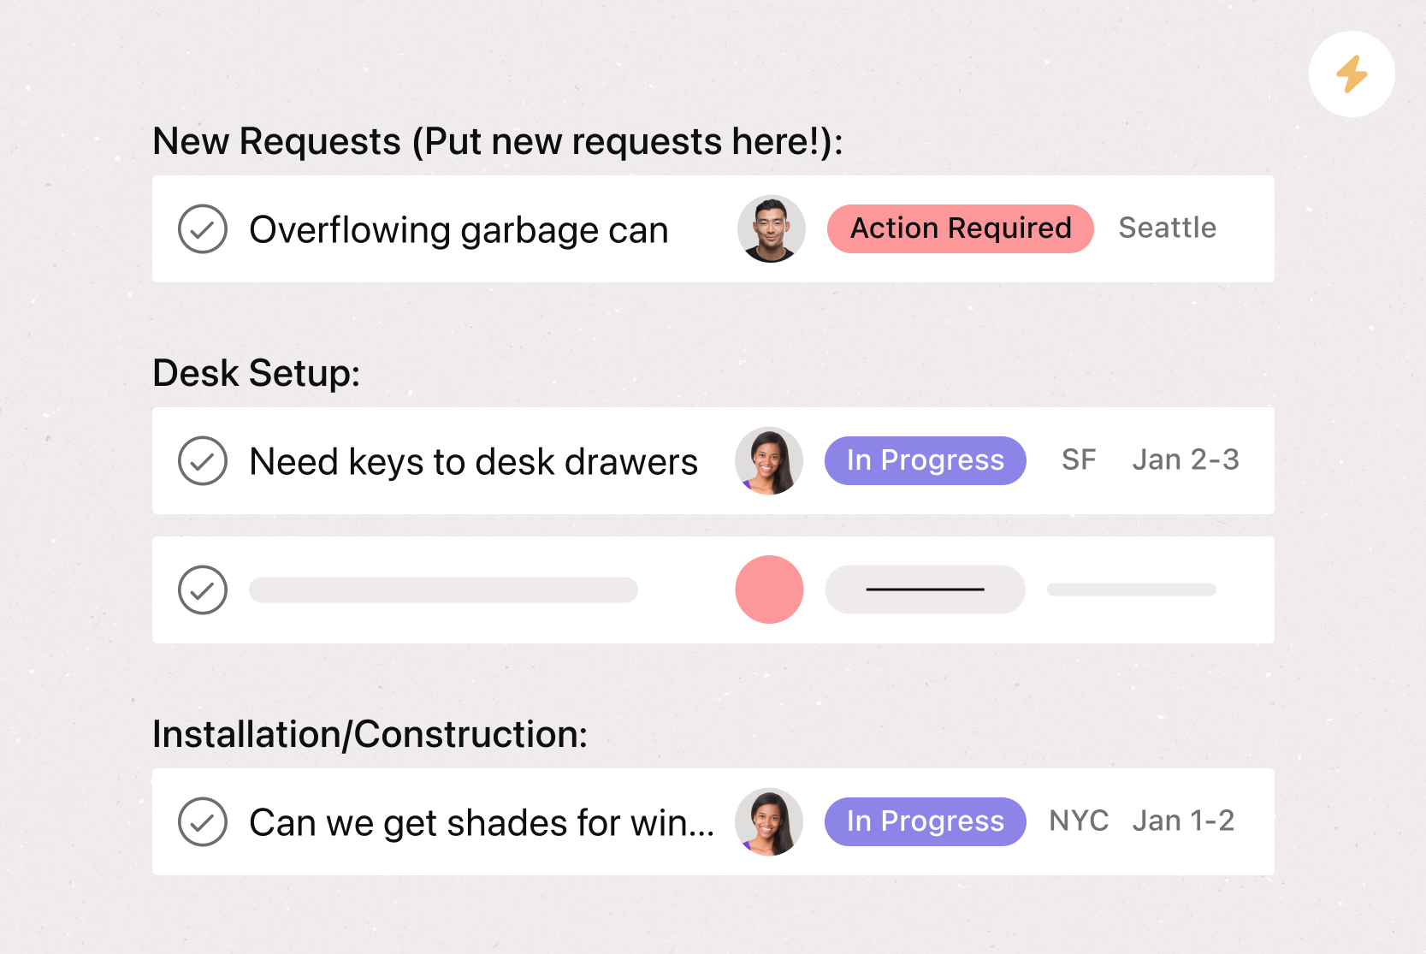
Task: Expand the Installation/Construction section
Action: coord(370,734)
